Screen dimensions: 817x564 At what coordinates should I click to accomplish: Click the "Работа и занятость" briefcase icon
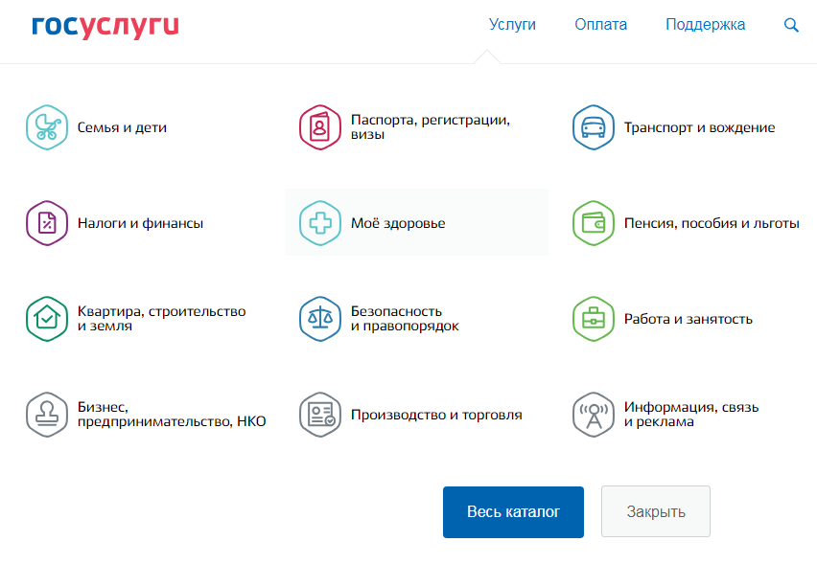click(593, 318)
